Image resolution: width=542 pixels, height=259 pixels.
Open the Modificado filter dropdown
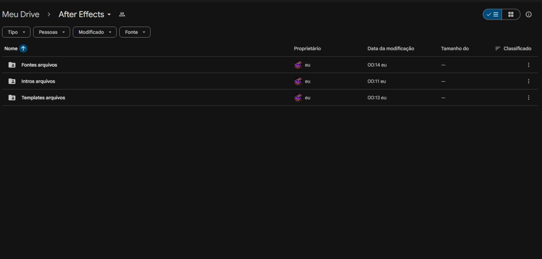pyautogui.click(x=94, y=32)
